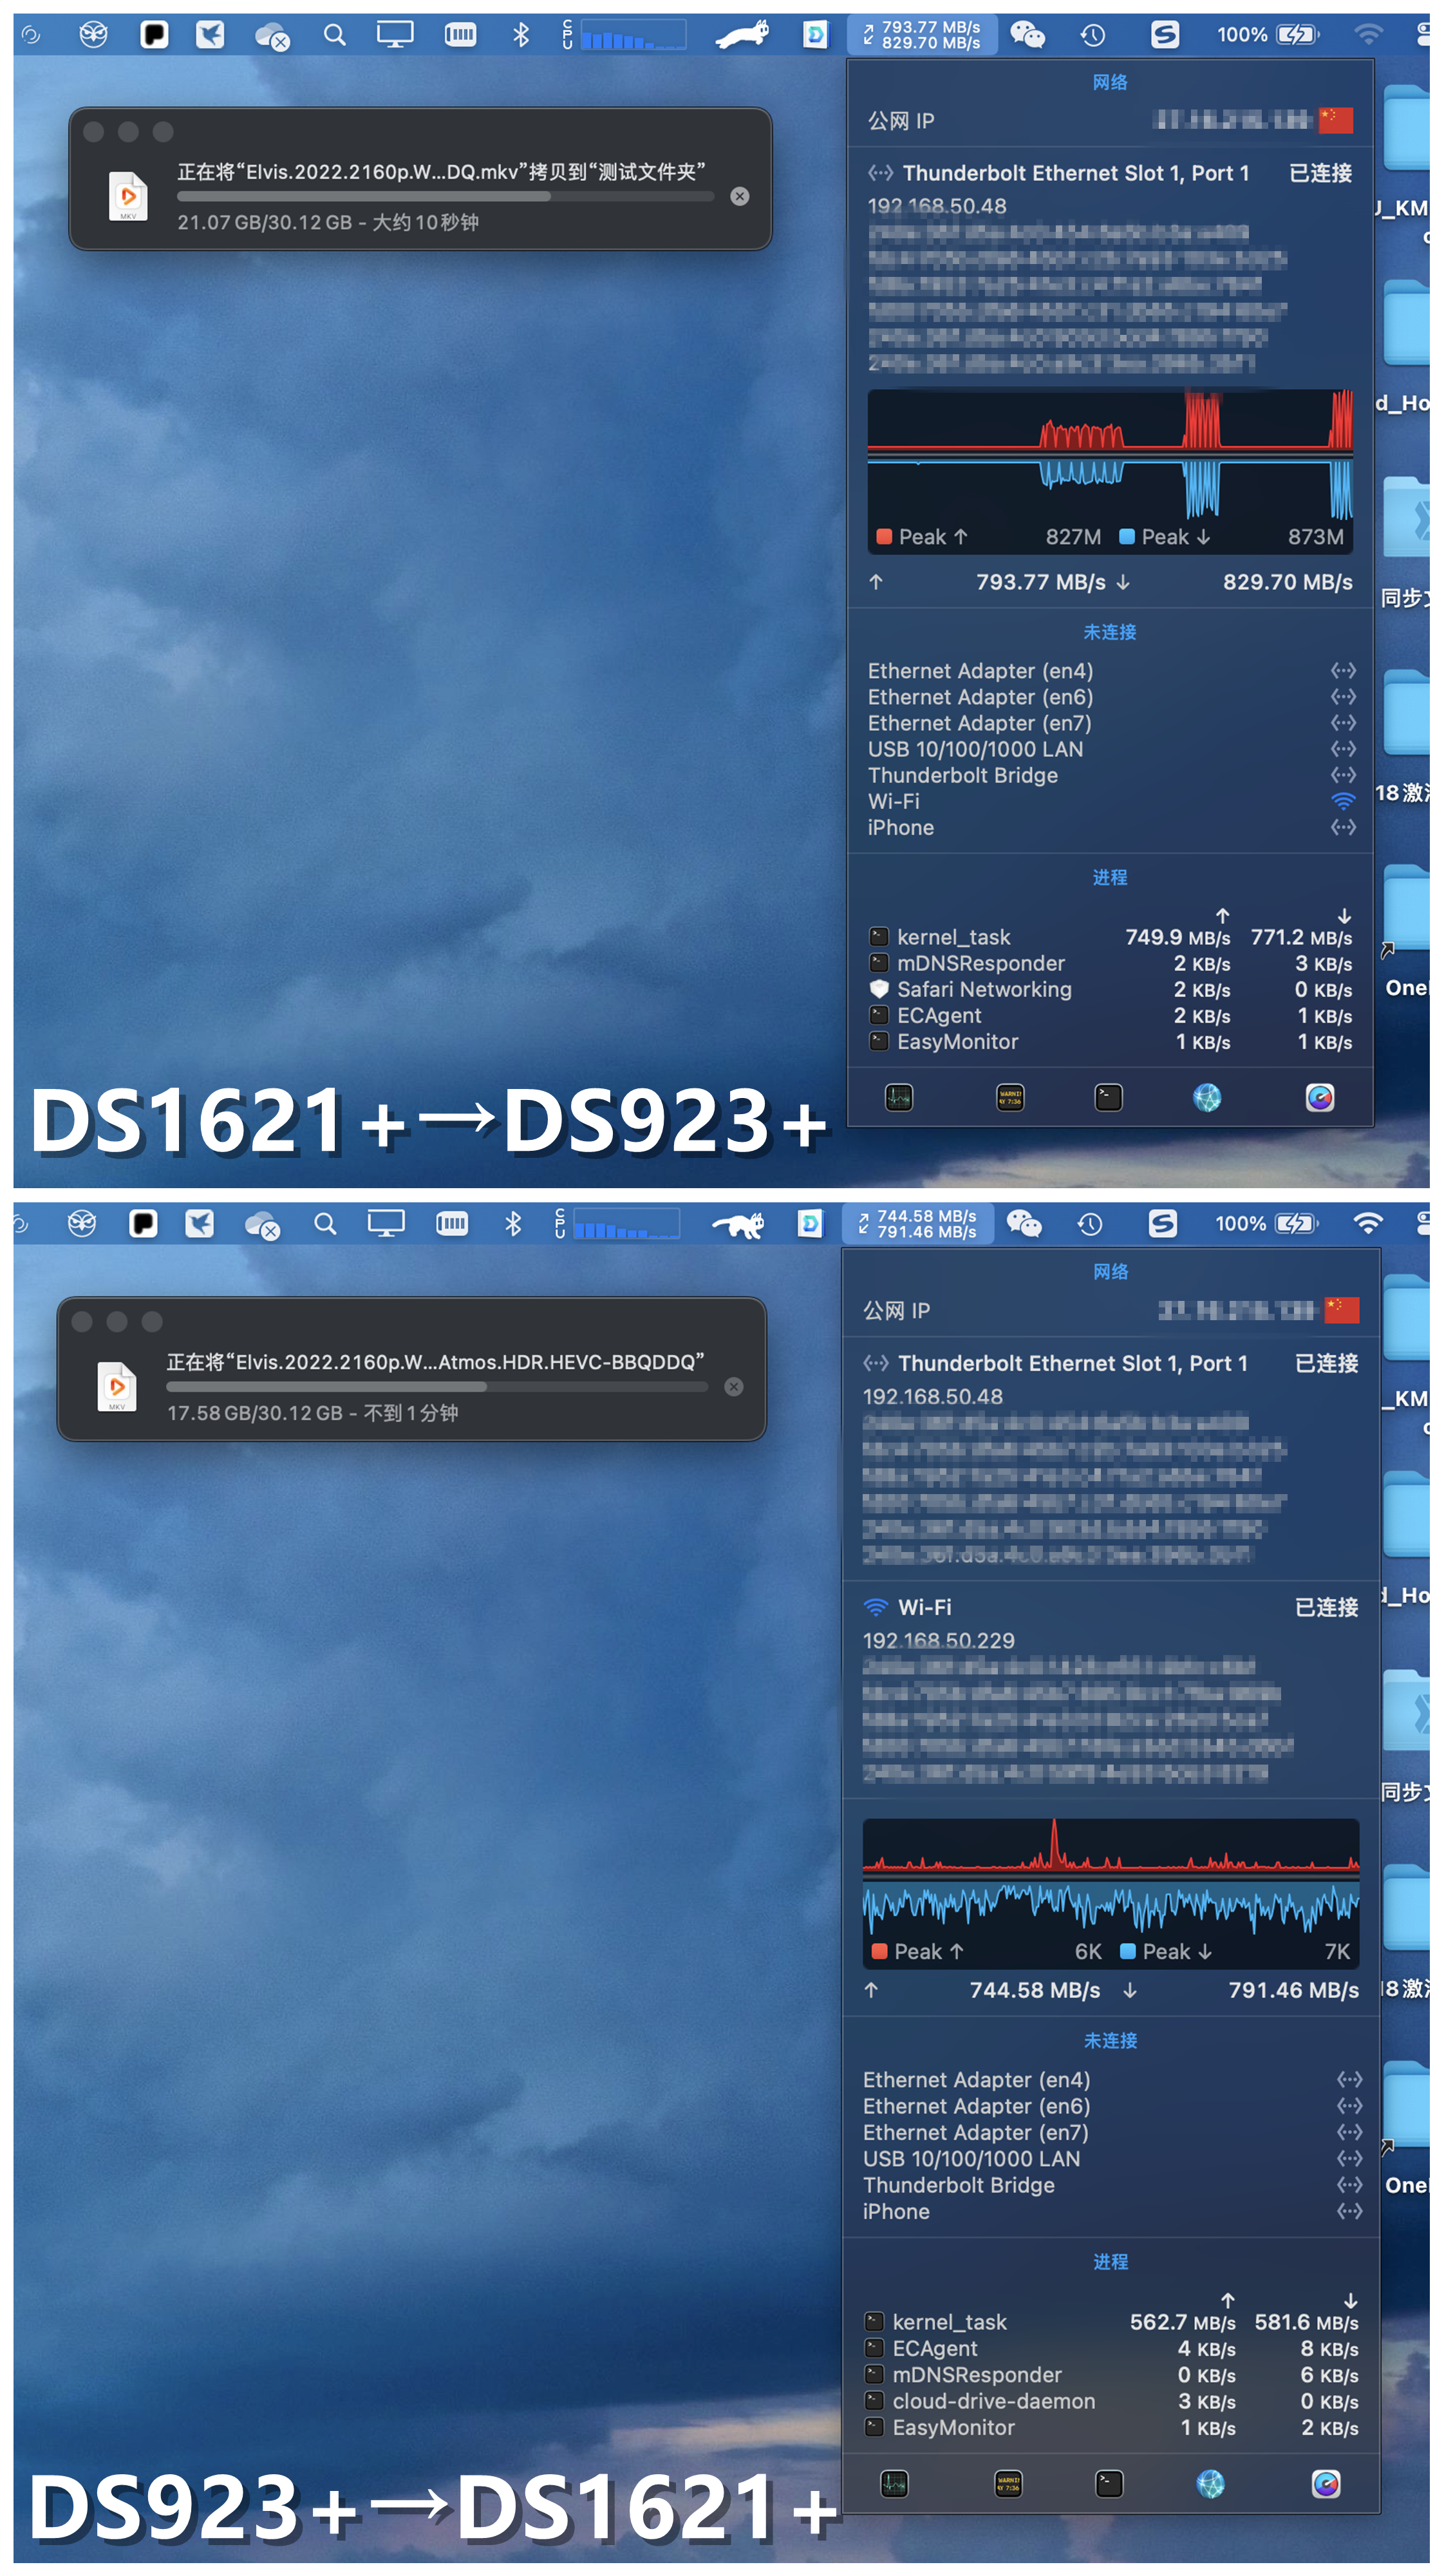Open the Terminal icon in the iStat footer

click(x=1108, y=1098)
